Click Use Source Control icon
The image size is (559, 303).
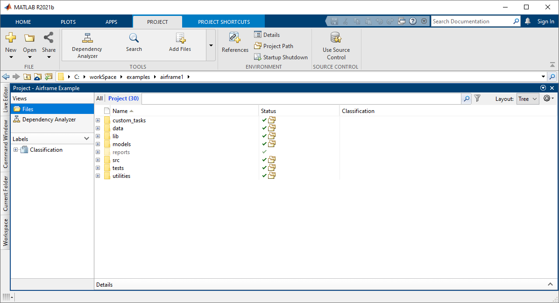[336, 37]
